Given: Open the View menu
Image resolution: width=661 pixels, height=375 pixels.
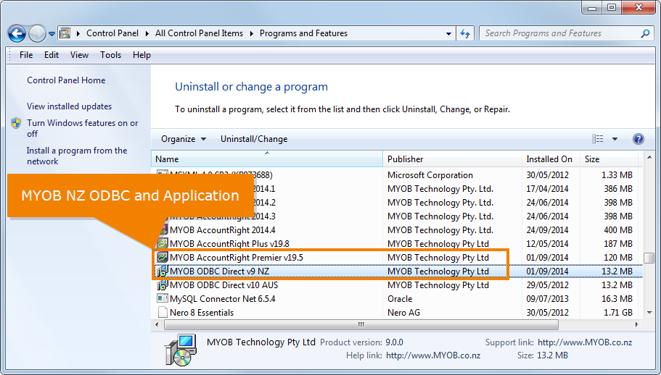Looking at the screenshot, I should point(79,55).
